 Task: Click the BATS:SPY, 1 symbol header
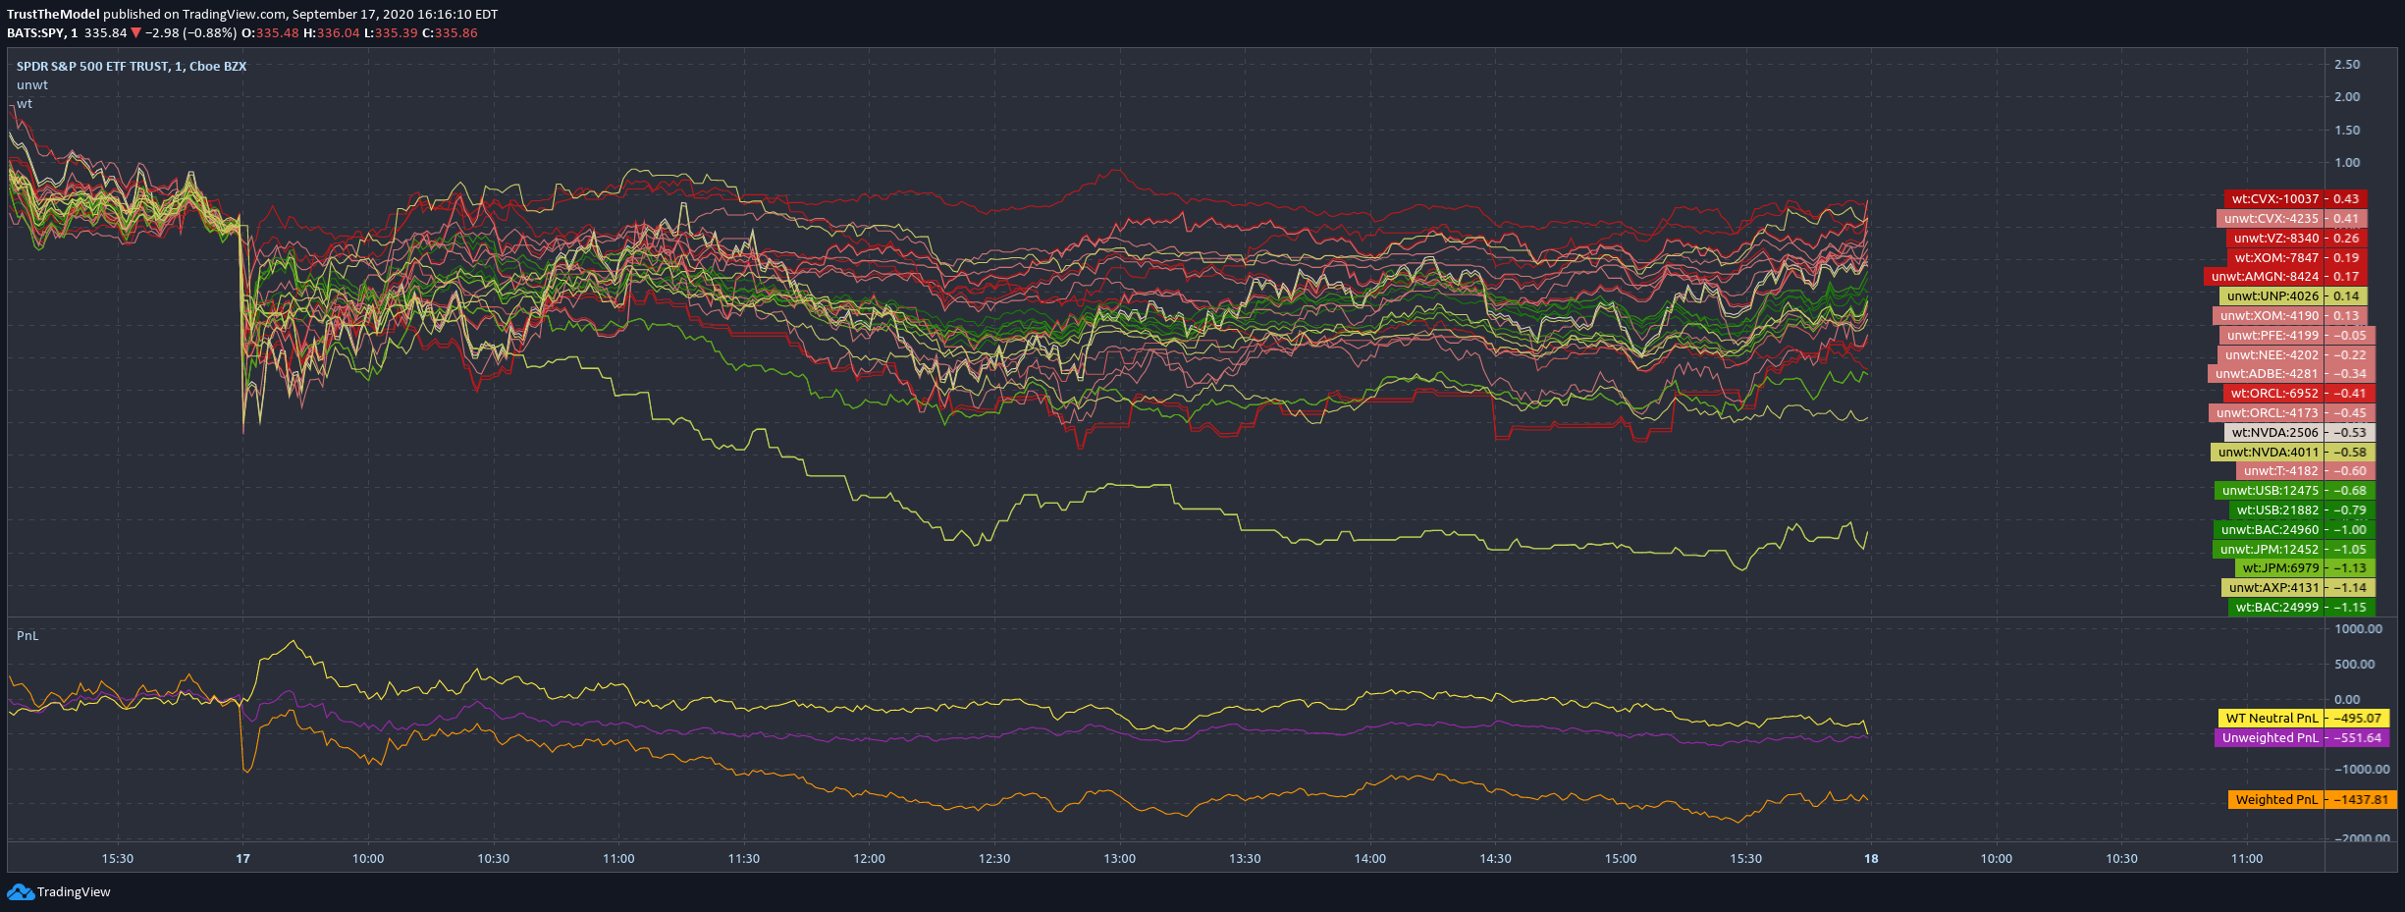42,32
